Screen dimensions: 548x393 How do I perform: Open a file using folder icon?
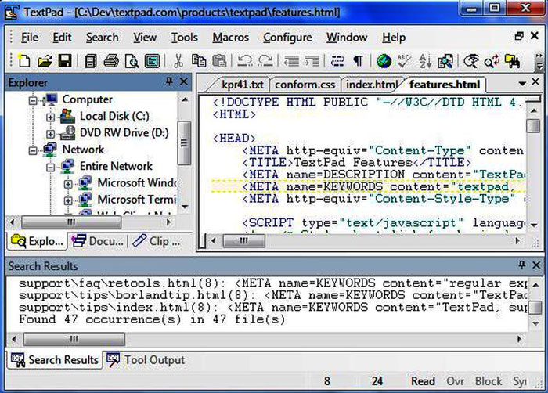45,61
